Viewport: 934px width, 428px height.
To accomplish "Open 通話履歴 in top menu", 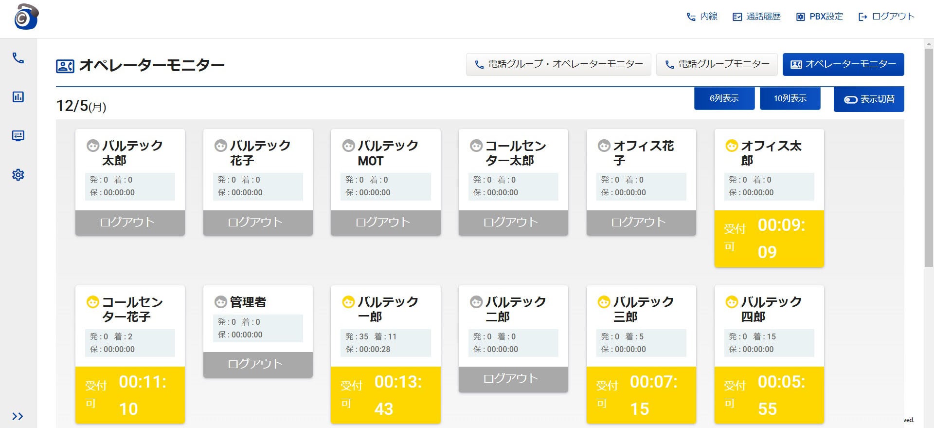I will pyautogui.click(x=756, y=17).
